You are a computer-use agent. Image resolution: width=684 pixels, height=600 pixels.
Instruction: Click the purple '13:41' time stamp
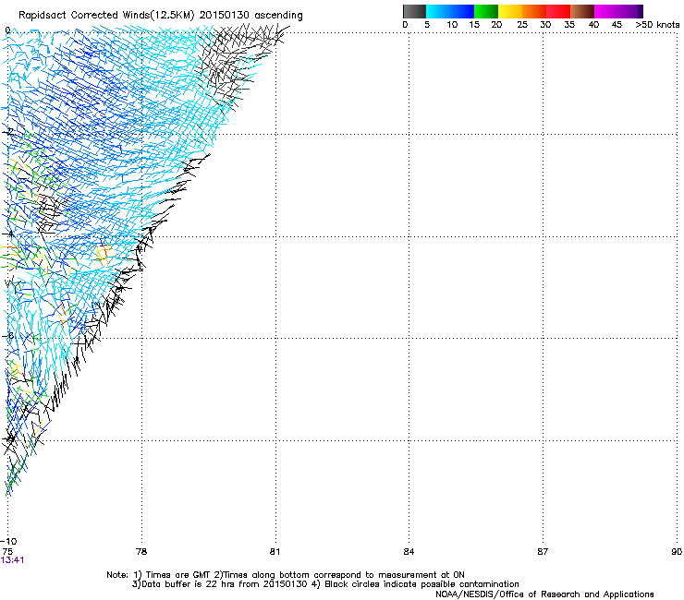coord(12,560)
